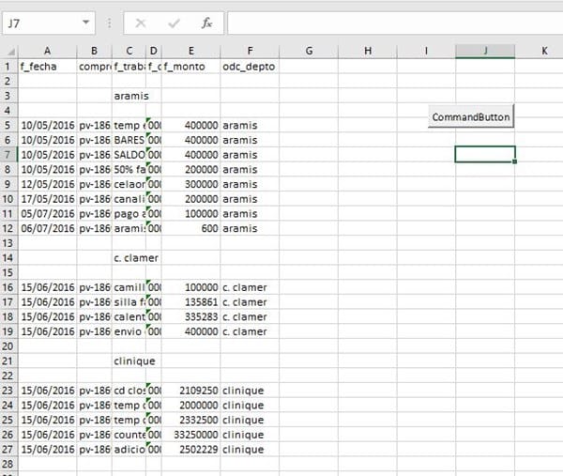Image resolution: width=563 pixels, height=476 pixels.
Task: Click the celaor cell in row 9
Action: point(129,184)
